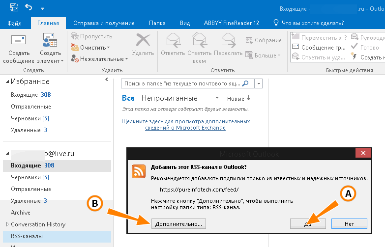This screenshot has height=247, width=385.
Task: Click the Собрание meeting button
Action: (264, 40)
